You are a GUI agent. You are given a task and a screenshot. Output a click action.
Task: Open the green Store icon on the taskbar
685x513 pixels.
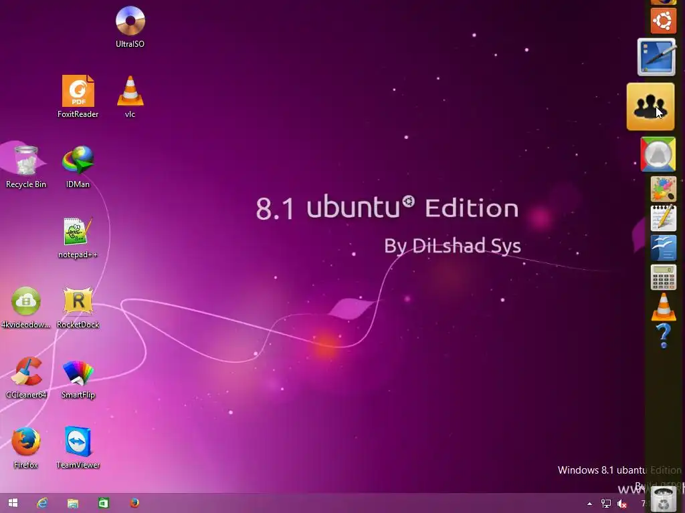point(103,503)
